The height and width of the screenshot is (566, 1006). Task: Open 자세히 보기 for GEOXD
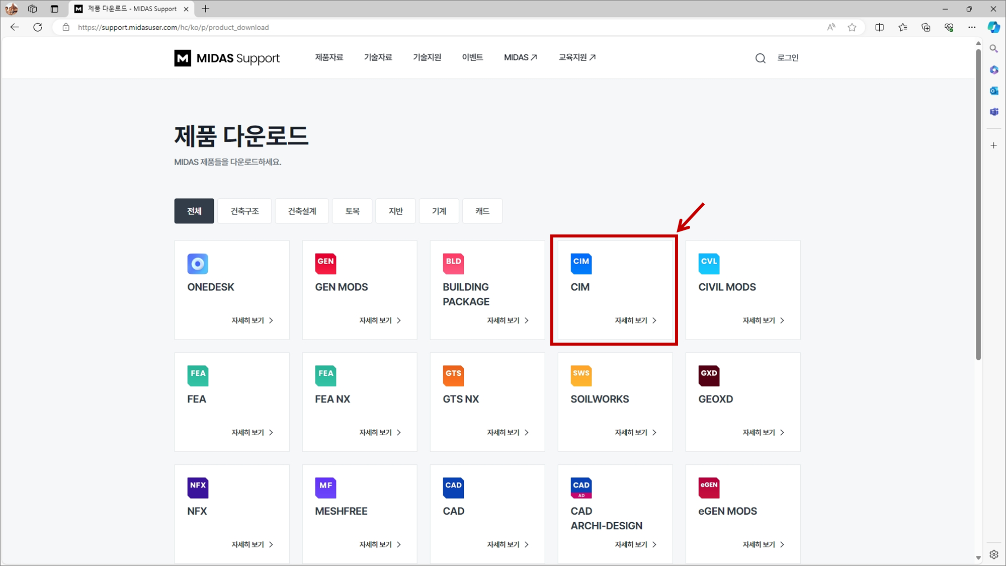tap(764, 433)
